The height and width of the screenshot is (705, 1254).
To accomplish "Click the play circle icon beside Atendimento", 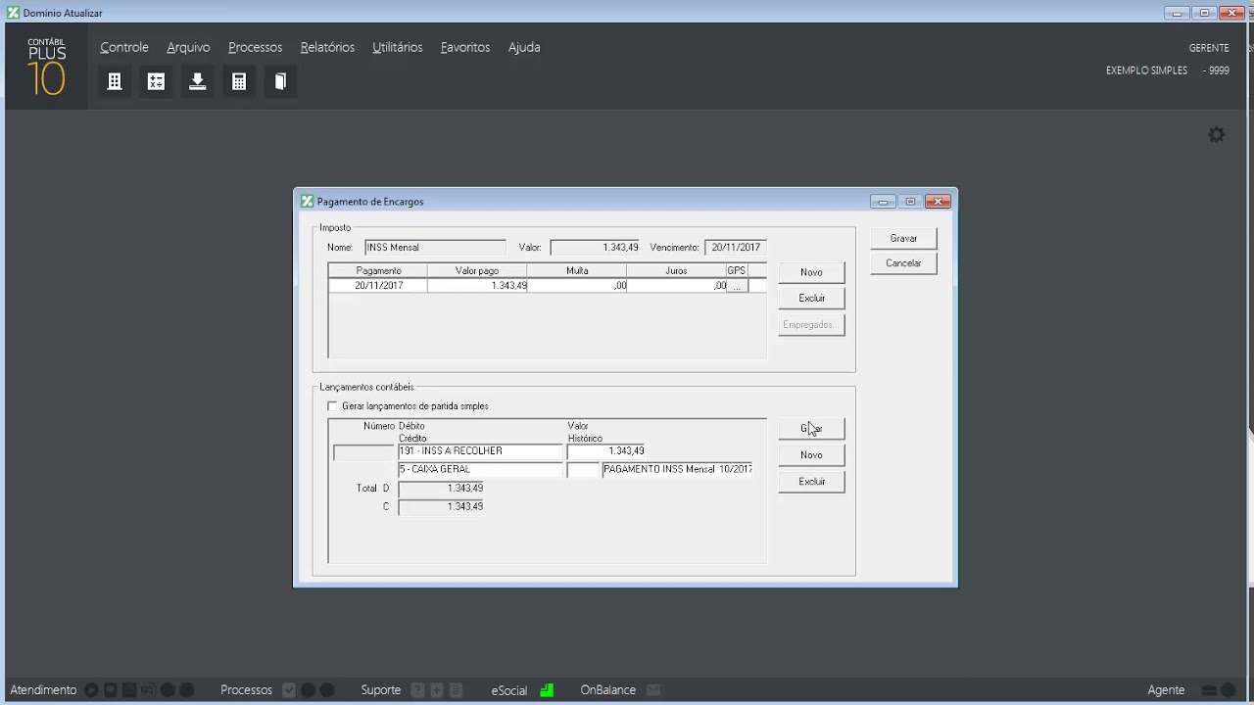I will pyautogui.click(x=91, y=690).
